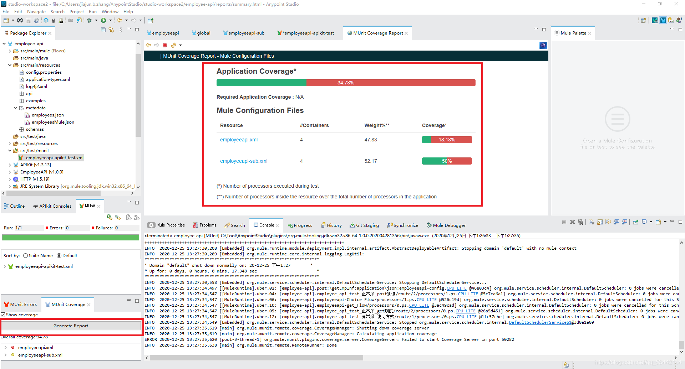Open the Navigate menu
Screen dimensions: 685x369
(36, 12)
